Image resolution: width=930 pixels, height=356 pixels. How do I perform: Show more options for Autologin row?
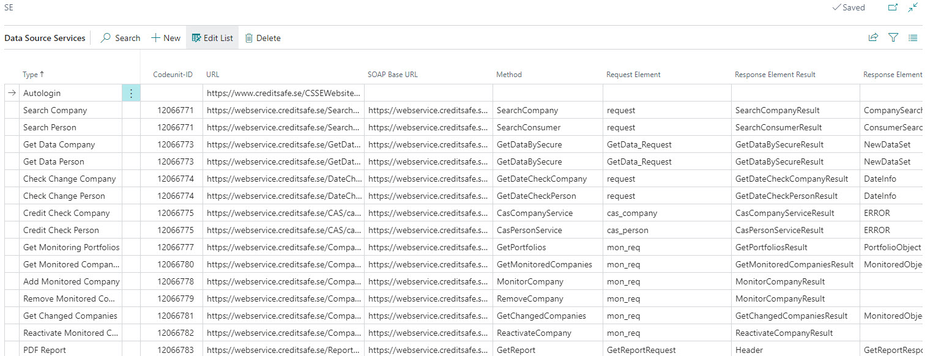tap(131, 94)
